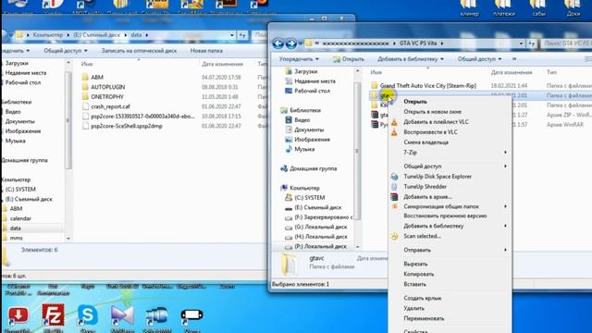Click 'Имя' column header in data window
592x333 pixels.
[x=87, y=64]
